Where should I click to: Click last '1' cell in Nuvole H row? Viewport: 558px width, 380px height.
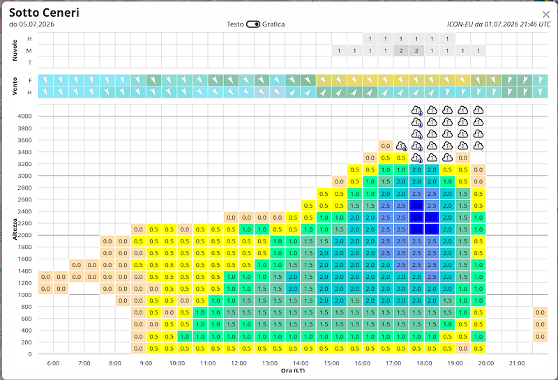point(447,38)
